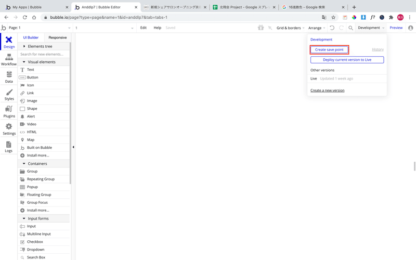Select the Shape element
The width and height of the screenshot is (416, 260).
coord(44,109)
